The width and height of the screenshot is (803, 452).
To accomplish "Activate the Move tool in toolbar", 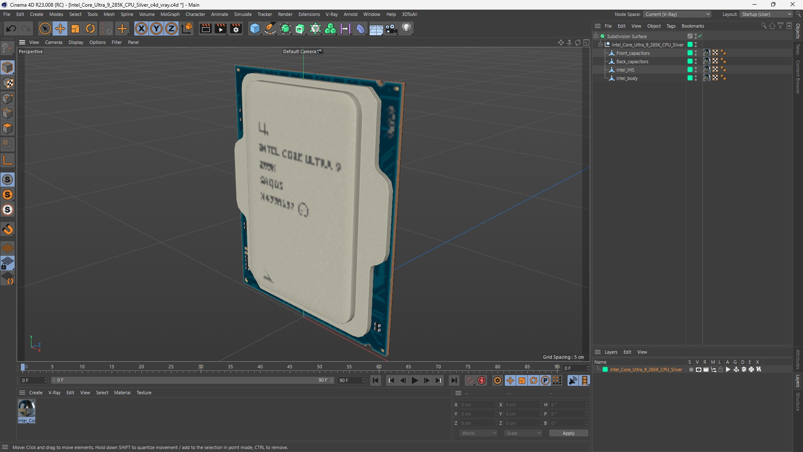I will click(x=60, y=28).
